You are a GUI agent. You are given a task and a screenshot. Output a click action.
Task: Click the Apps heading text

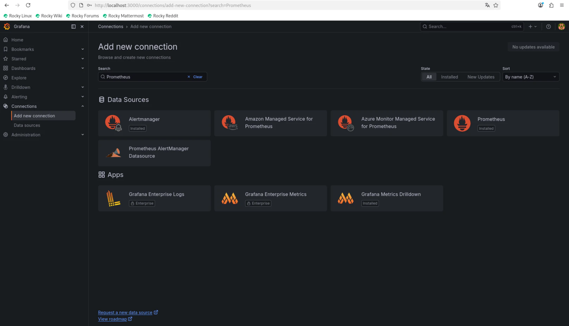click(115, 175)
